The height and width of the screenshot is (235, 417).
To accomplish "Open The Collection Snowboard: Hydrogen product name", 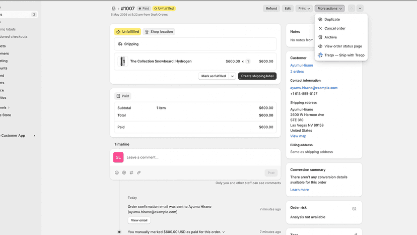I will click(x=161, y=62).
